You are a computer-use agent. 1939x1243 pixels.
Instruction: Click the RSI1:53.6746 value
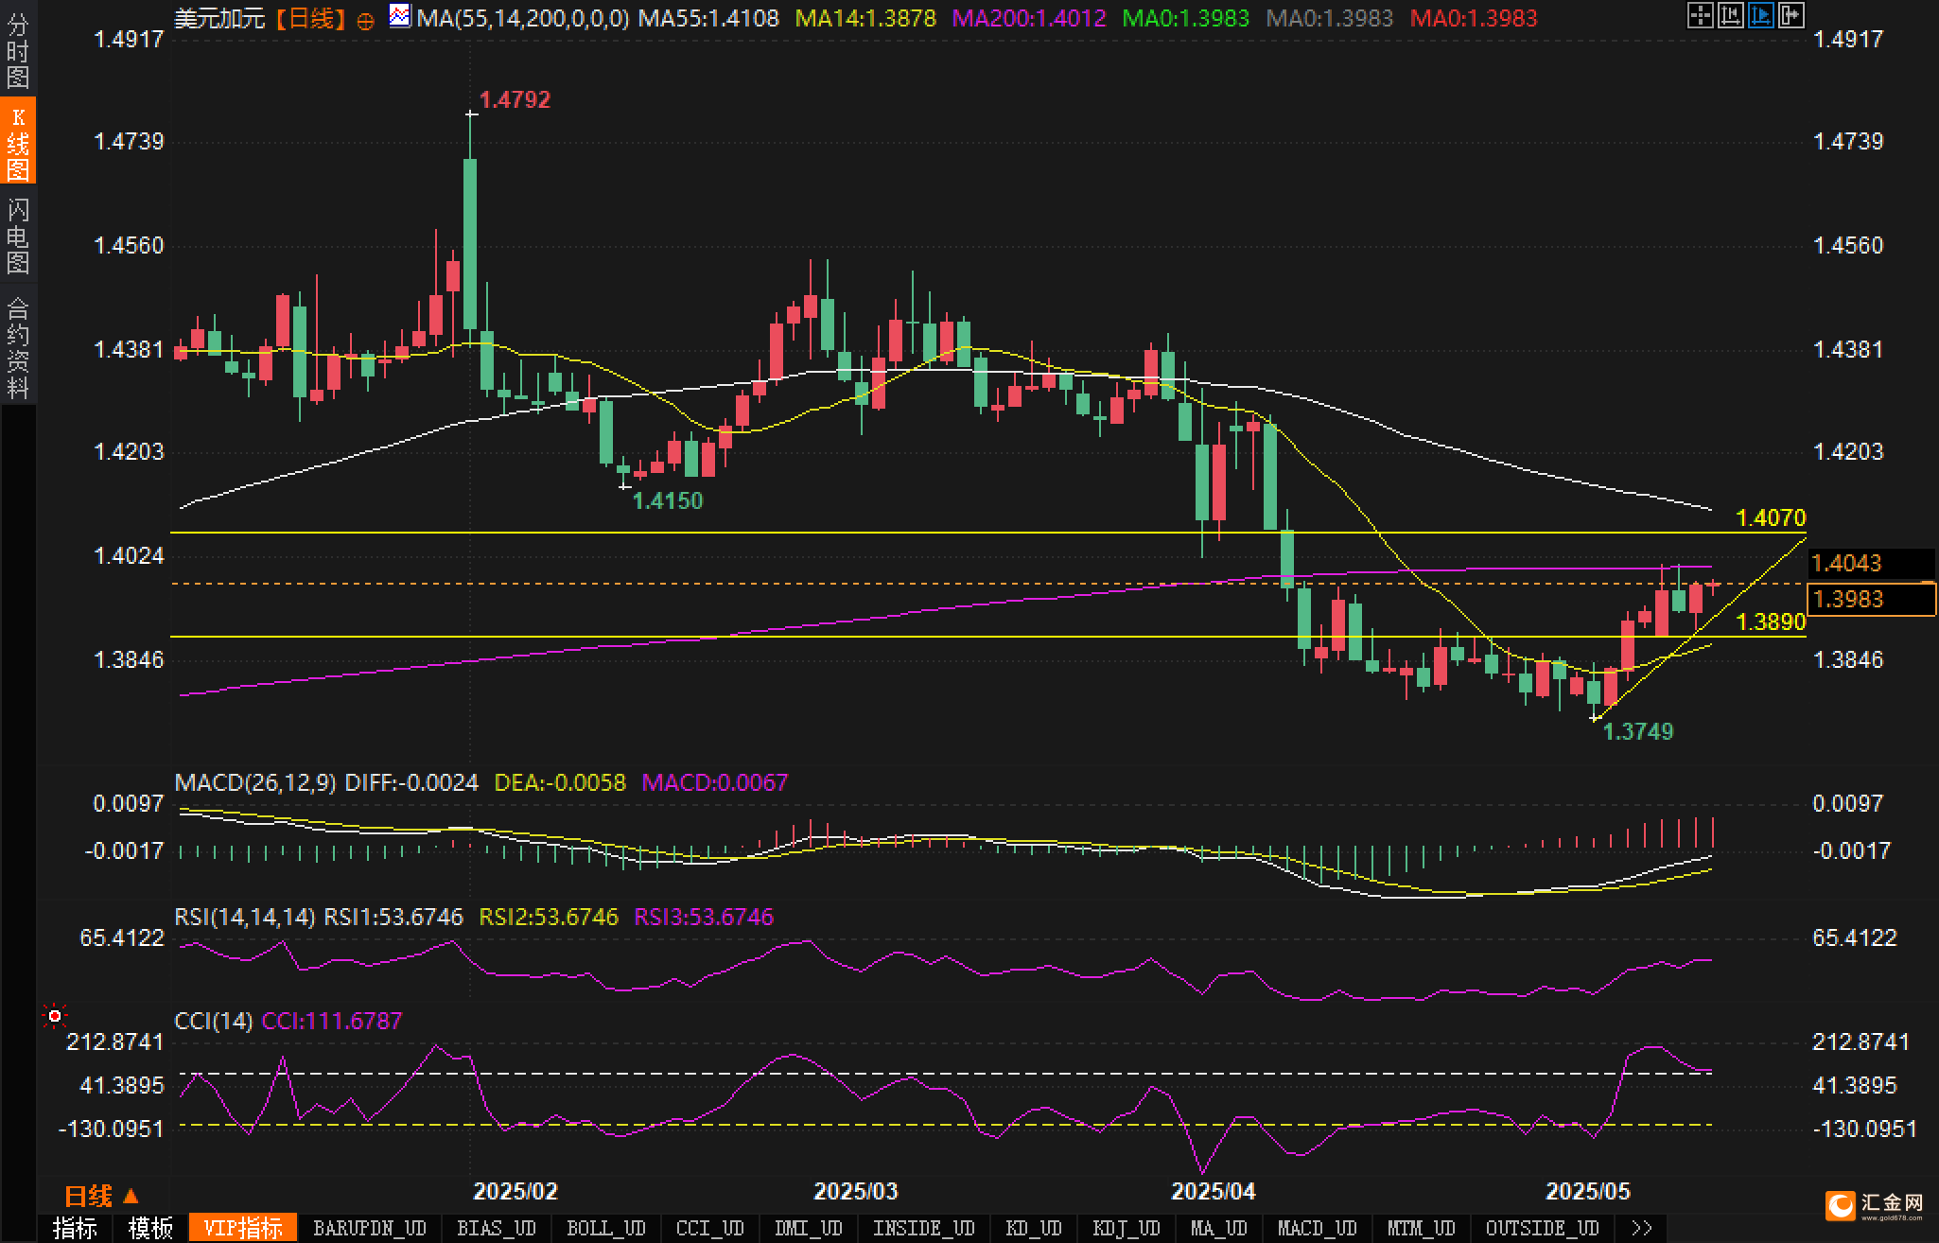click(393, 917)
